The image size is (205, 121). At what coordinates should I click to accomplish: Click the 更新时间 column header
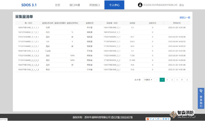[177, 23]
